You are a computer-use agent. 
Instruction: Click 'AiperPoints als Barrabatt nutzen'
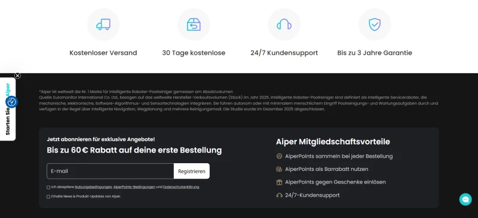(x=326, y=169)
